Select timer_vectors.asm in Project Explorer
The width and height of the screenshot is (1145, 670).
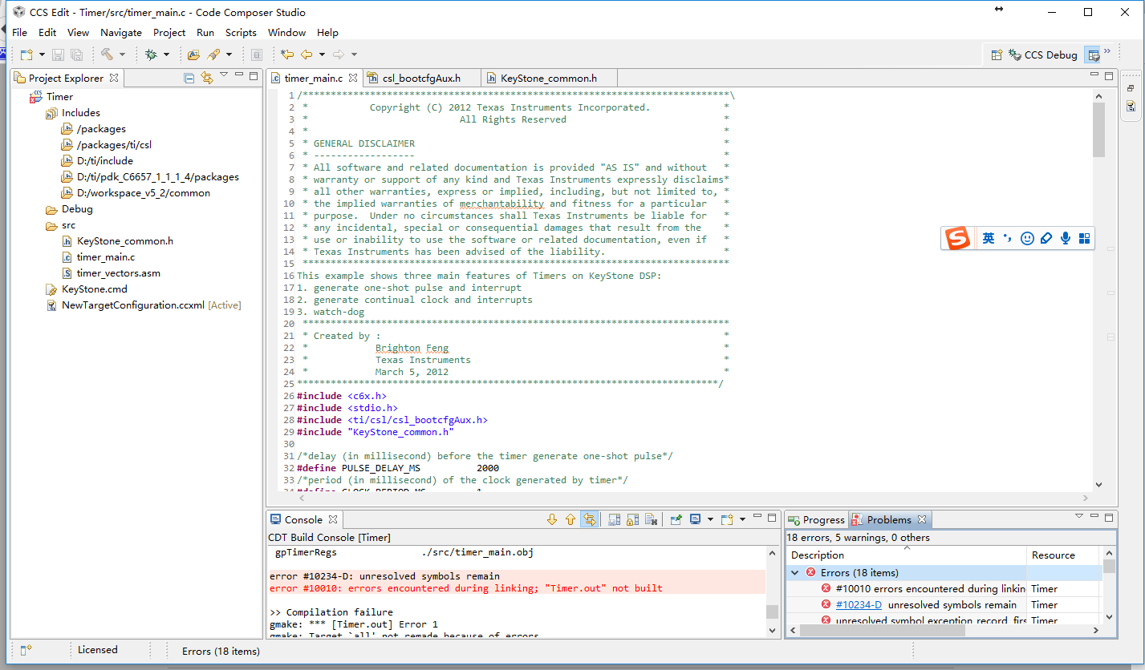coord(118,273)
